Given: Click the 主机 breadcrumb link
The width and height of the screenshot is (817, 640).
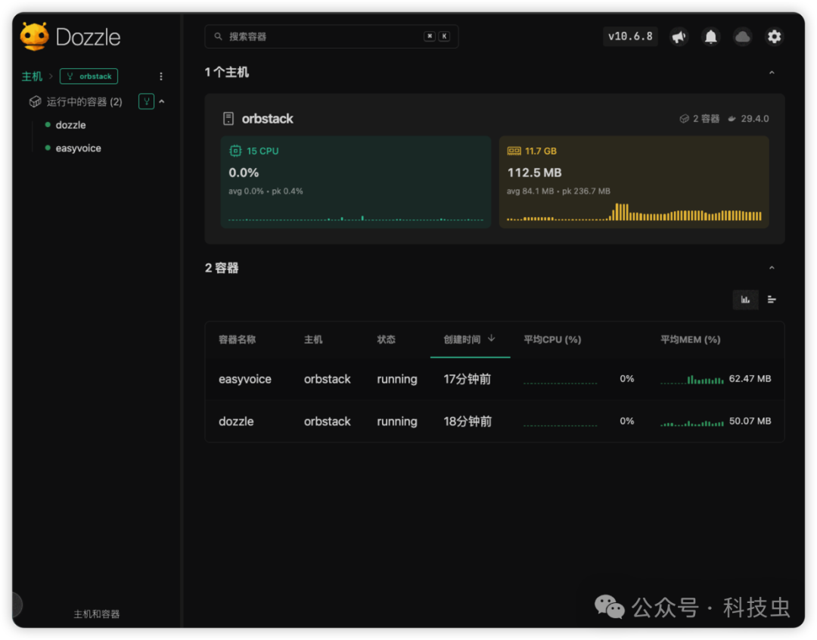Looking at the screenshot, I should pyautogui.click(x=32, y=76).
